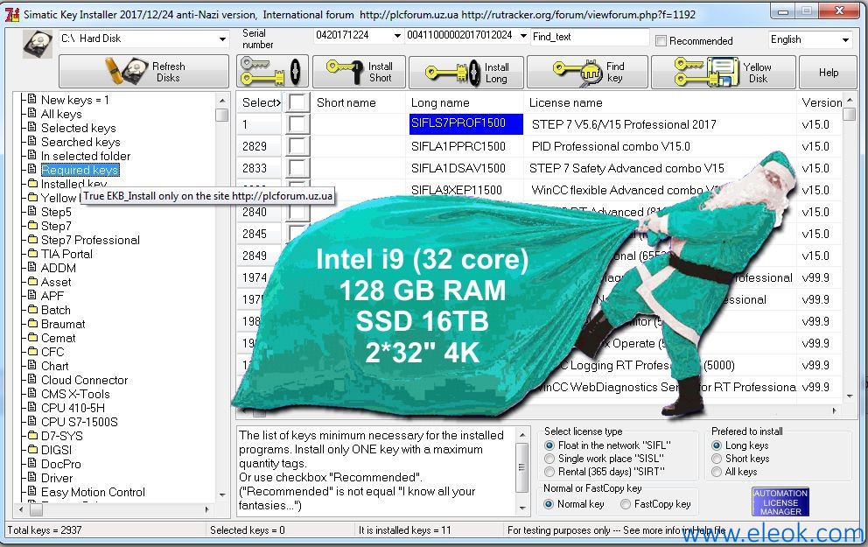The image size is (868, 547).
Task: Click the Cloud Connector document icon
Action: coord(32,379)
